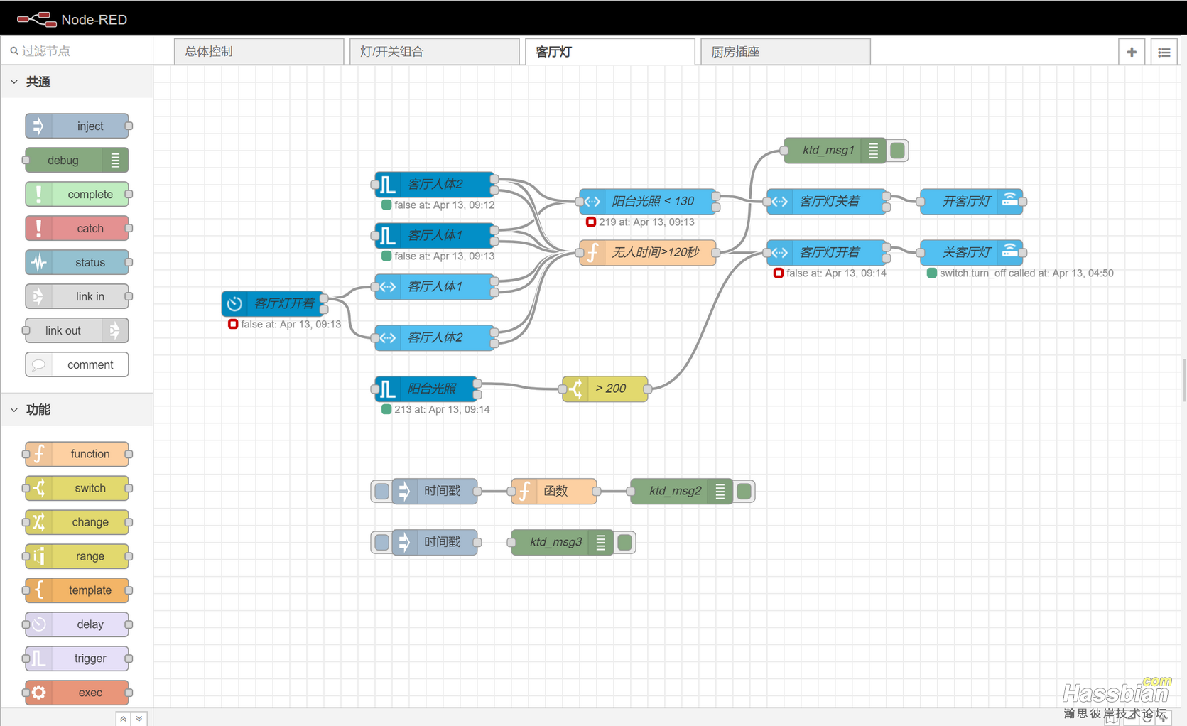Pick the complete node from palette
1187x726 pixels.
pyautogui.click(x=77, y=194)
